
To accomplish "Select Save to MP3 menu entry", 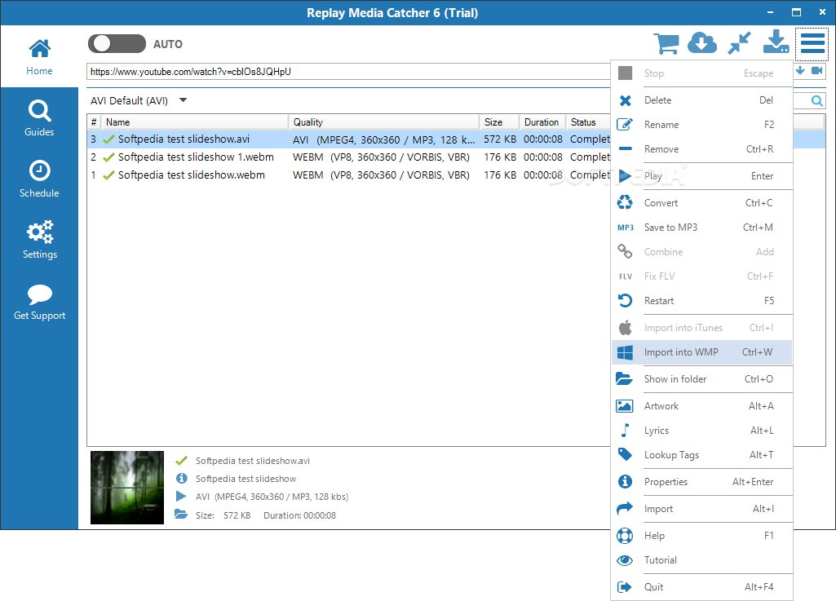I will point(701,228).
